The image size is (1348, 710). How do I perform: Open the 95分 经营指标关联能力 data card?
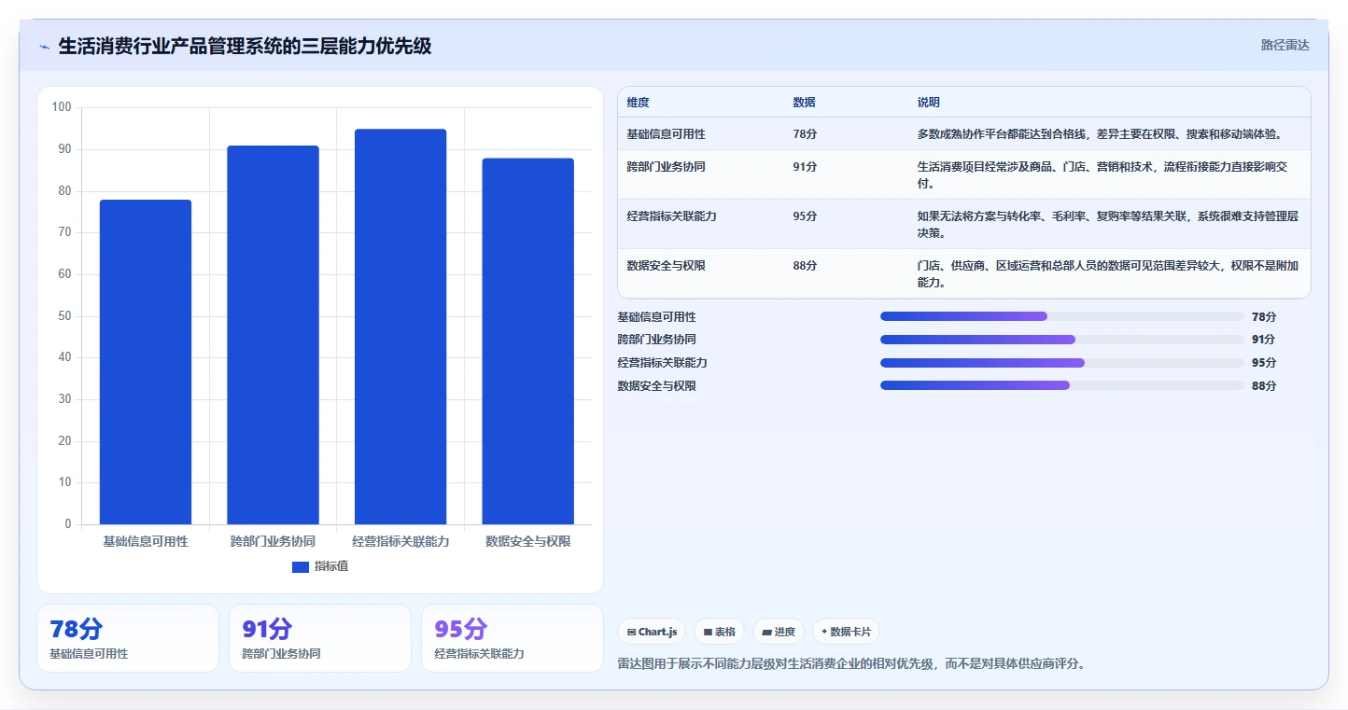pos(513,638)
